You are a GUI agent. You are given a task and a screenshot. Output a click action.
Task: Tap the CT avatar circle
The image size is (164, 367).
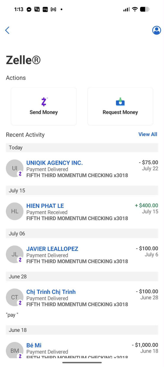click(x=15, y=297)
